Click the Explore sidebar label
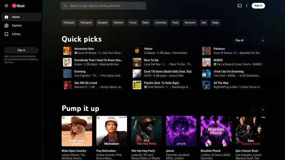This screenshot has width=285, height=160. (17, 25)
